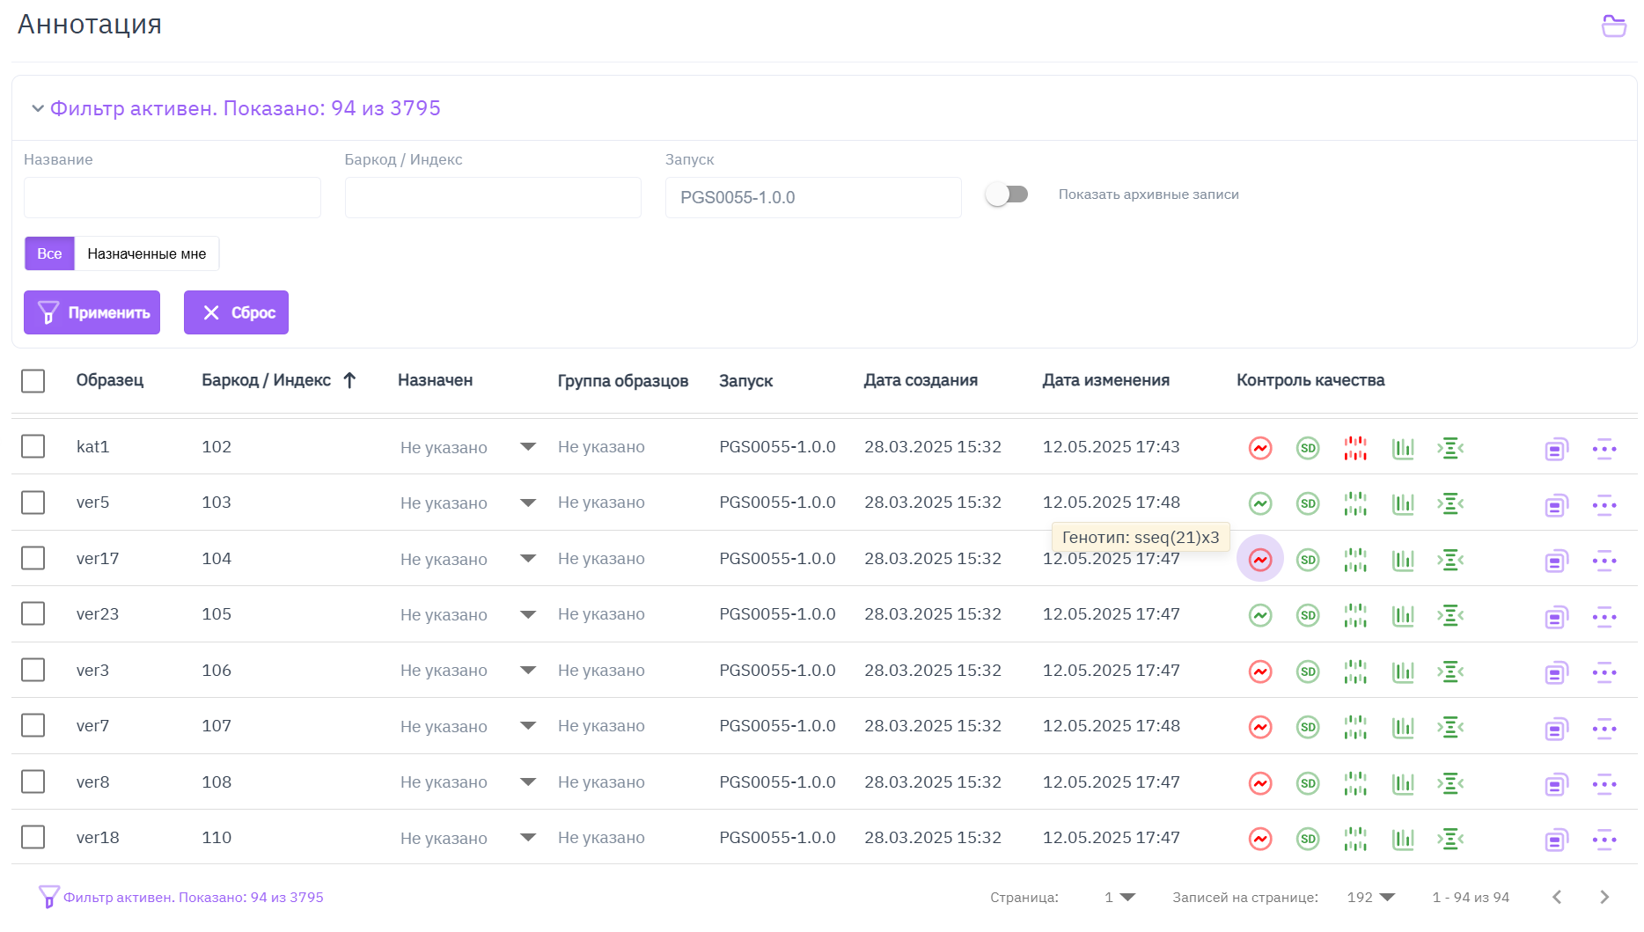This screenshot has height=932, width=1644.
Task: Open the assignee dropdown for kat1
Action: [528, 447]
